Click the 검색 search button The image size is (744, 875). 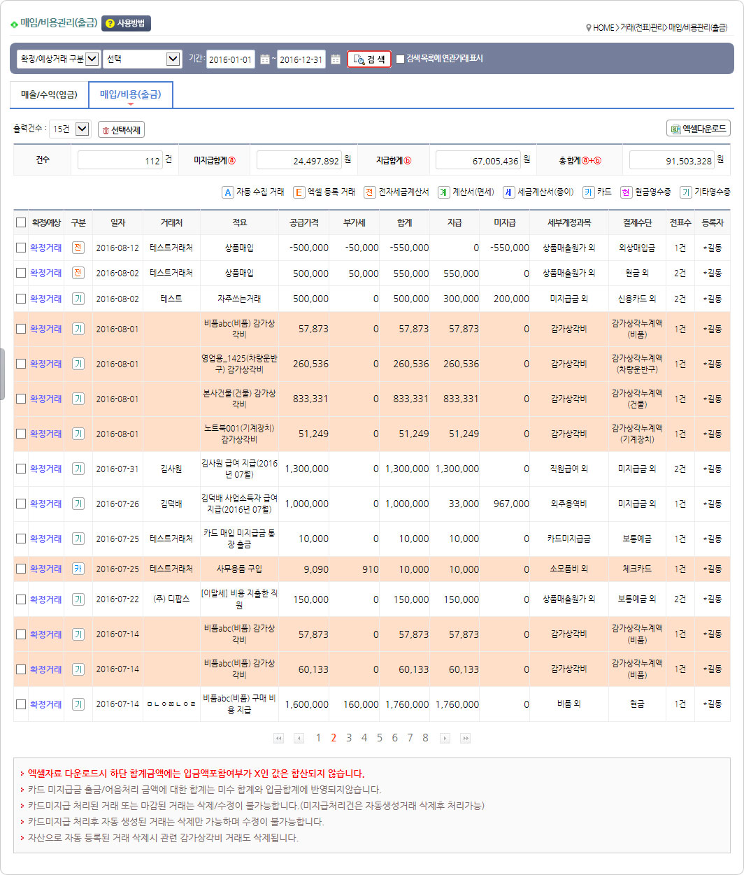[x=369, y=59]
